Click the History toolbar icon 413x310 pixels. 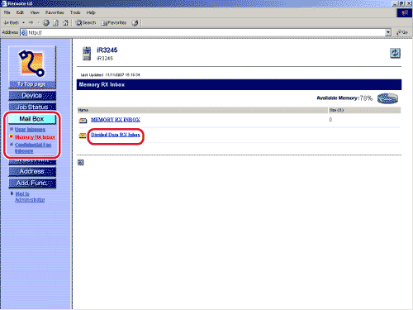pyautogui.click(x=135, y=23)
